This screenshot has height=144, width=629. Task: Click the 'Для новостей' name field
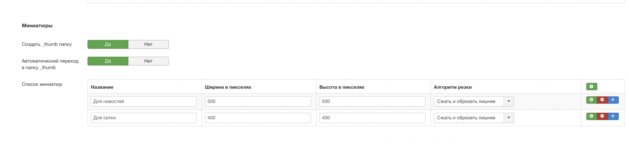(143, 102)
